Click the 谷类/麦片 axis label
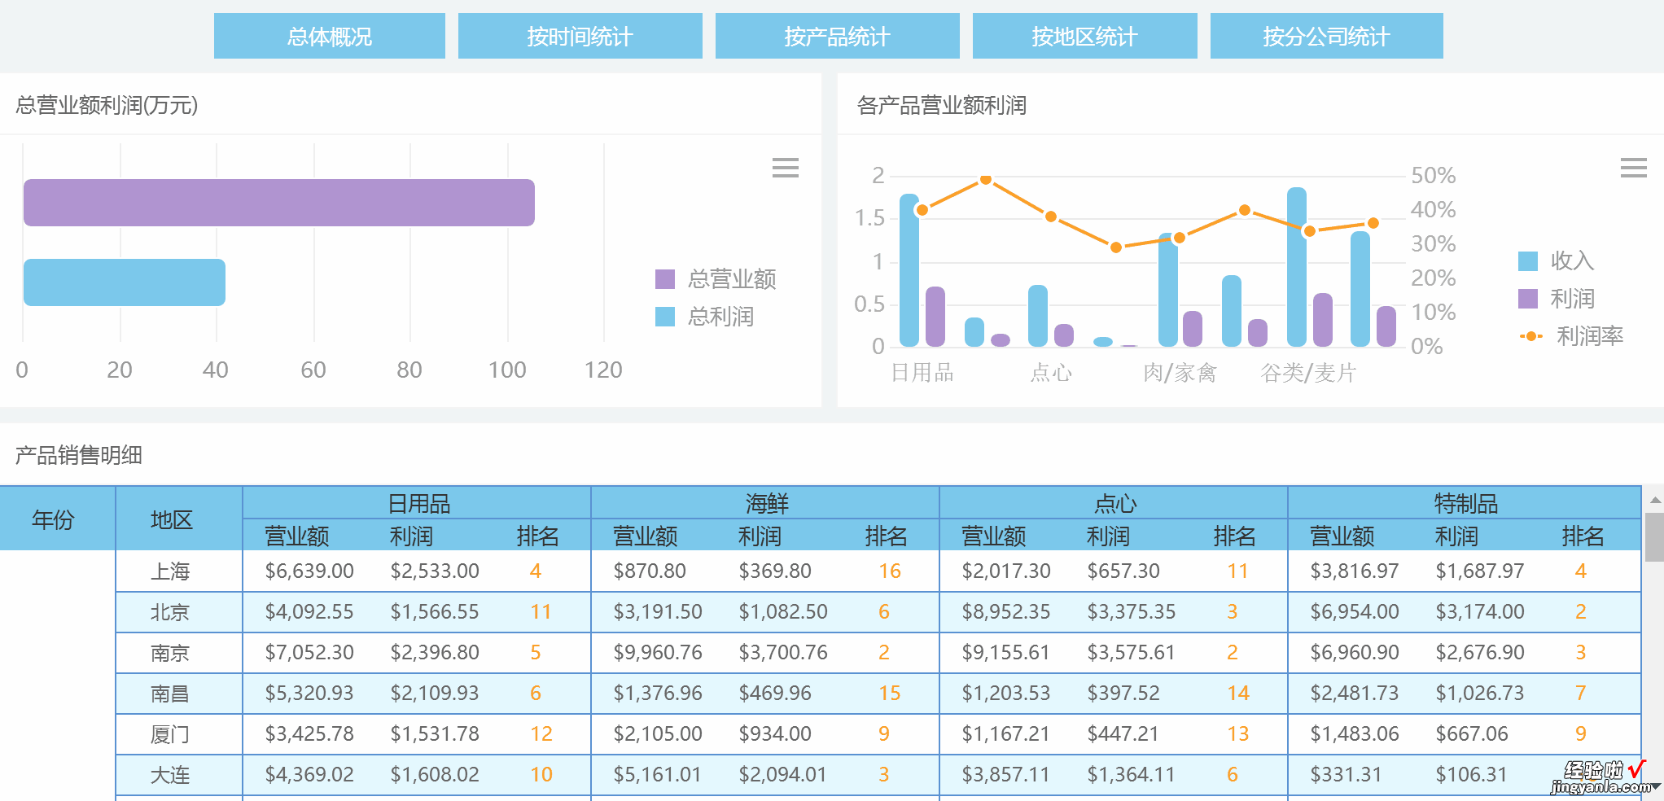 (x=1308, y=373)
